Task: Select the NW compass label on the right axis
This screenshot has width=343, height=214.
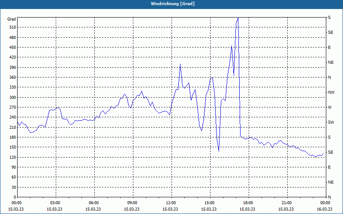Action: [331, 92]
